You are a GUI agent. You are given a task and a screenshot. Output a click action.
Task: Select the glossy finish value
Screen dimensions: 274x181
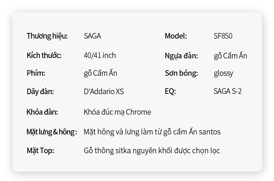coord(223,74)
